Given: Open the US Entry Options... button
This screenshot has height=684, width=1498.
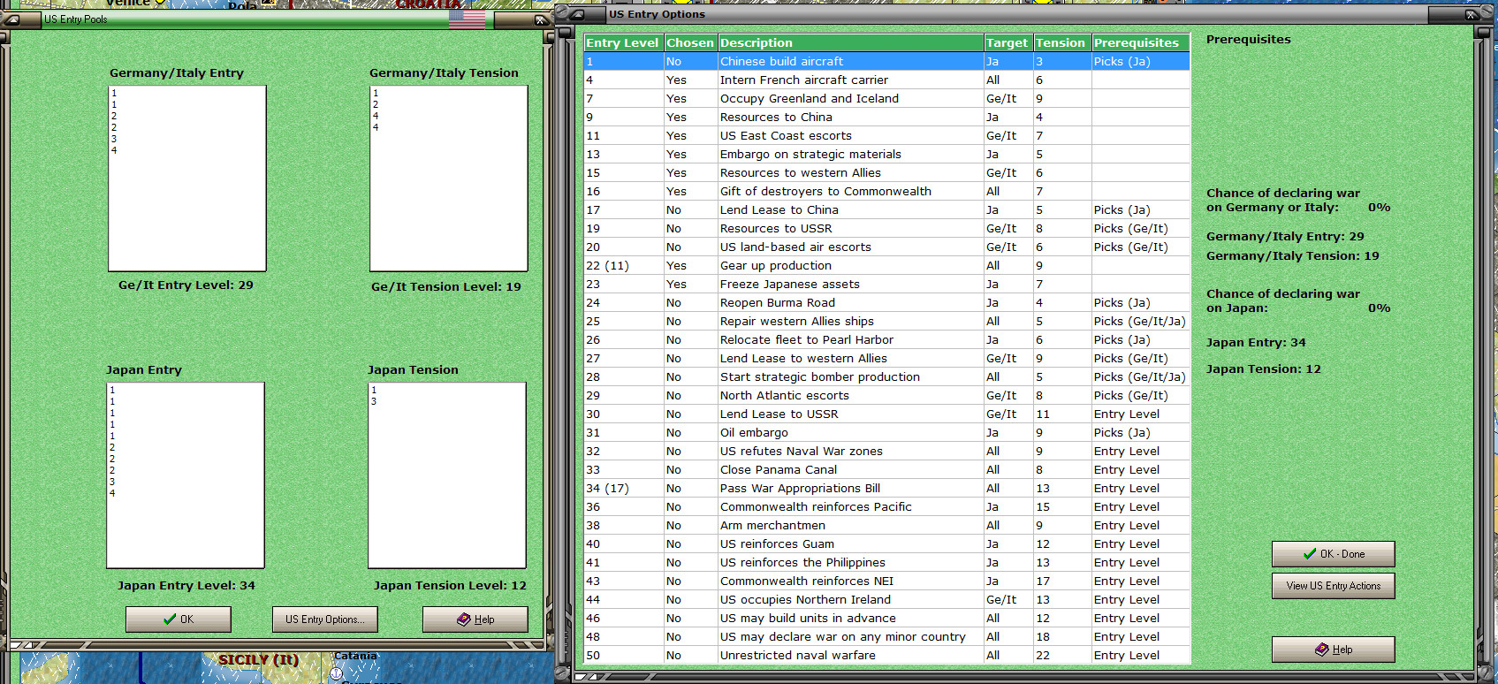Looking at the screenshot, I should coord(325,619).
